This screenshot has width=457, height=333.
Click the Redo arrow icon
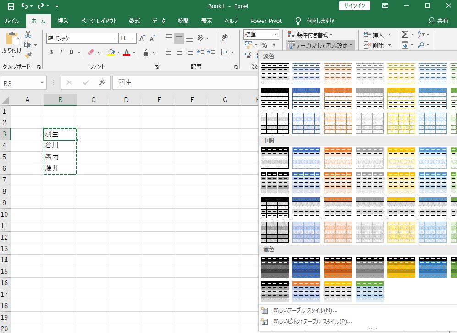(x=41, y=6)
